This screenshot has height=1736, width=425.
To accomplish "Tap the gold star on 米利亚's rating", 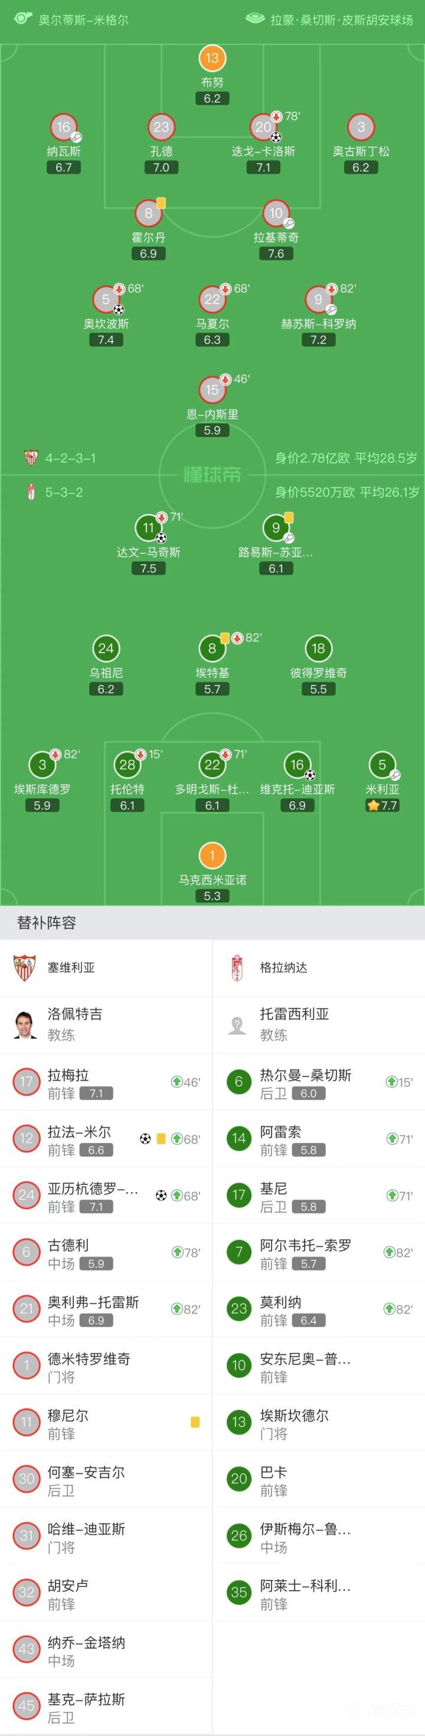I will (x=372, y=805).
